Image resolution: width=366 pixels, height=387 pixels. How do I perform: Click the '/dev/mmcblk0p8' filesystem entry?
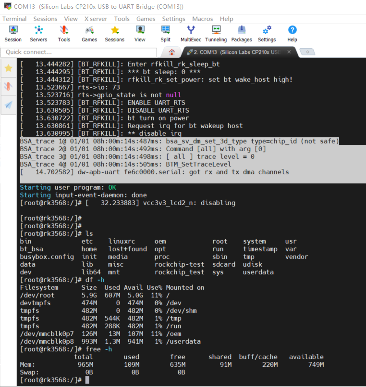[47, 341]
